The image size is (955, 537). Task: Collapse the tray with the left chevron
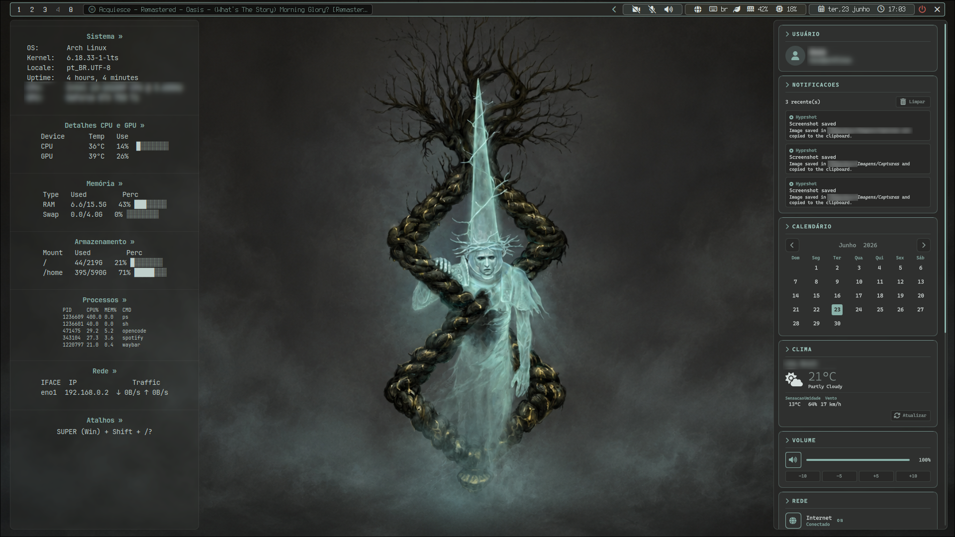[614, 9]
